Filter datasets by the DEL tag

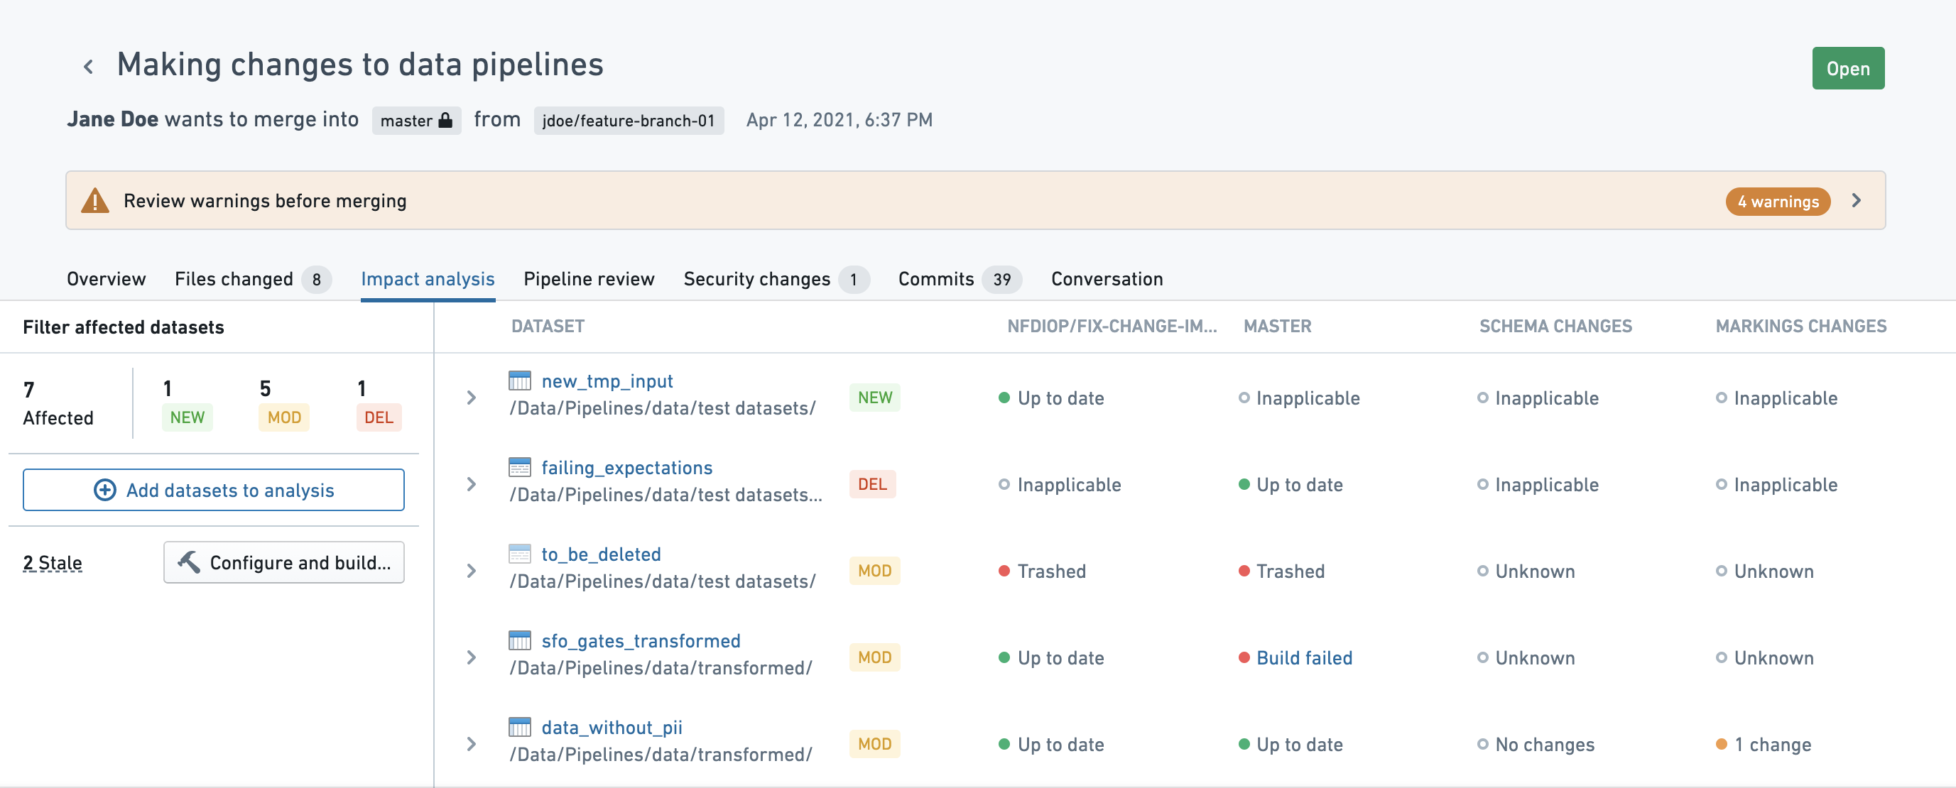tap(379, 417)
